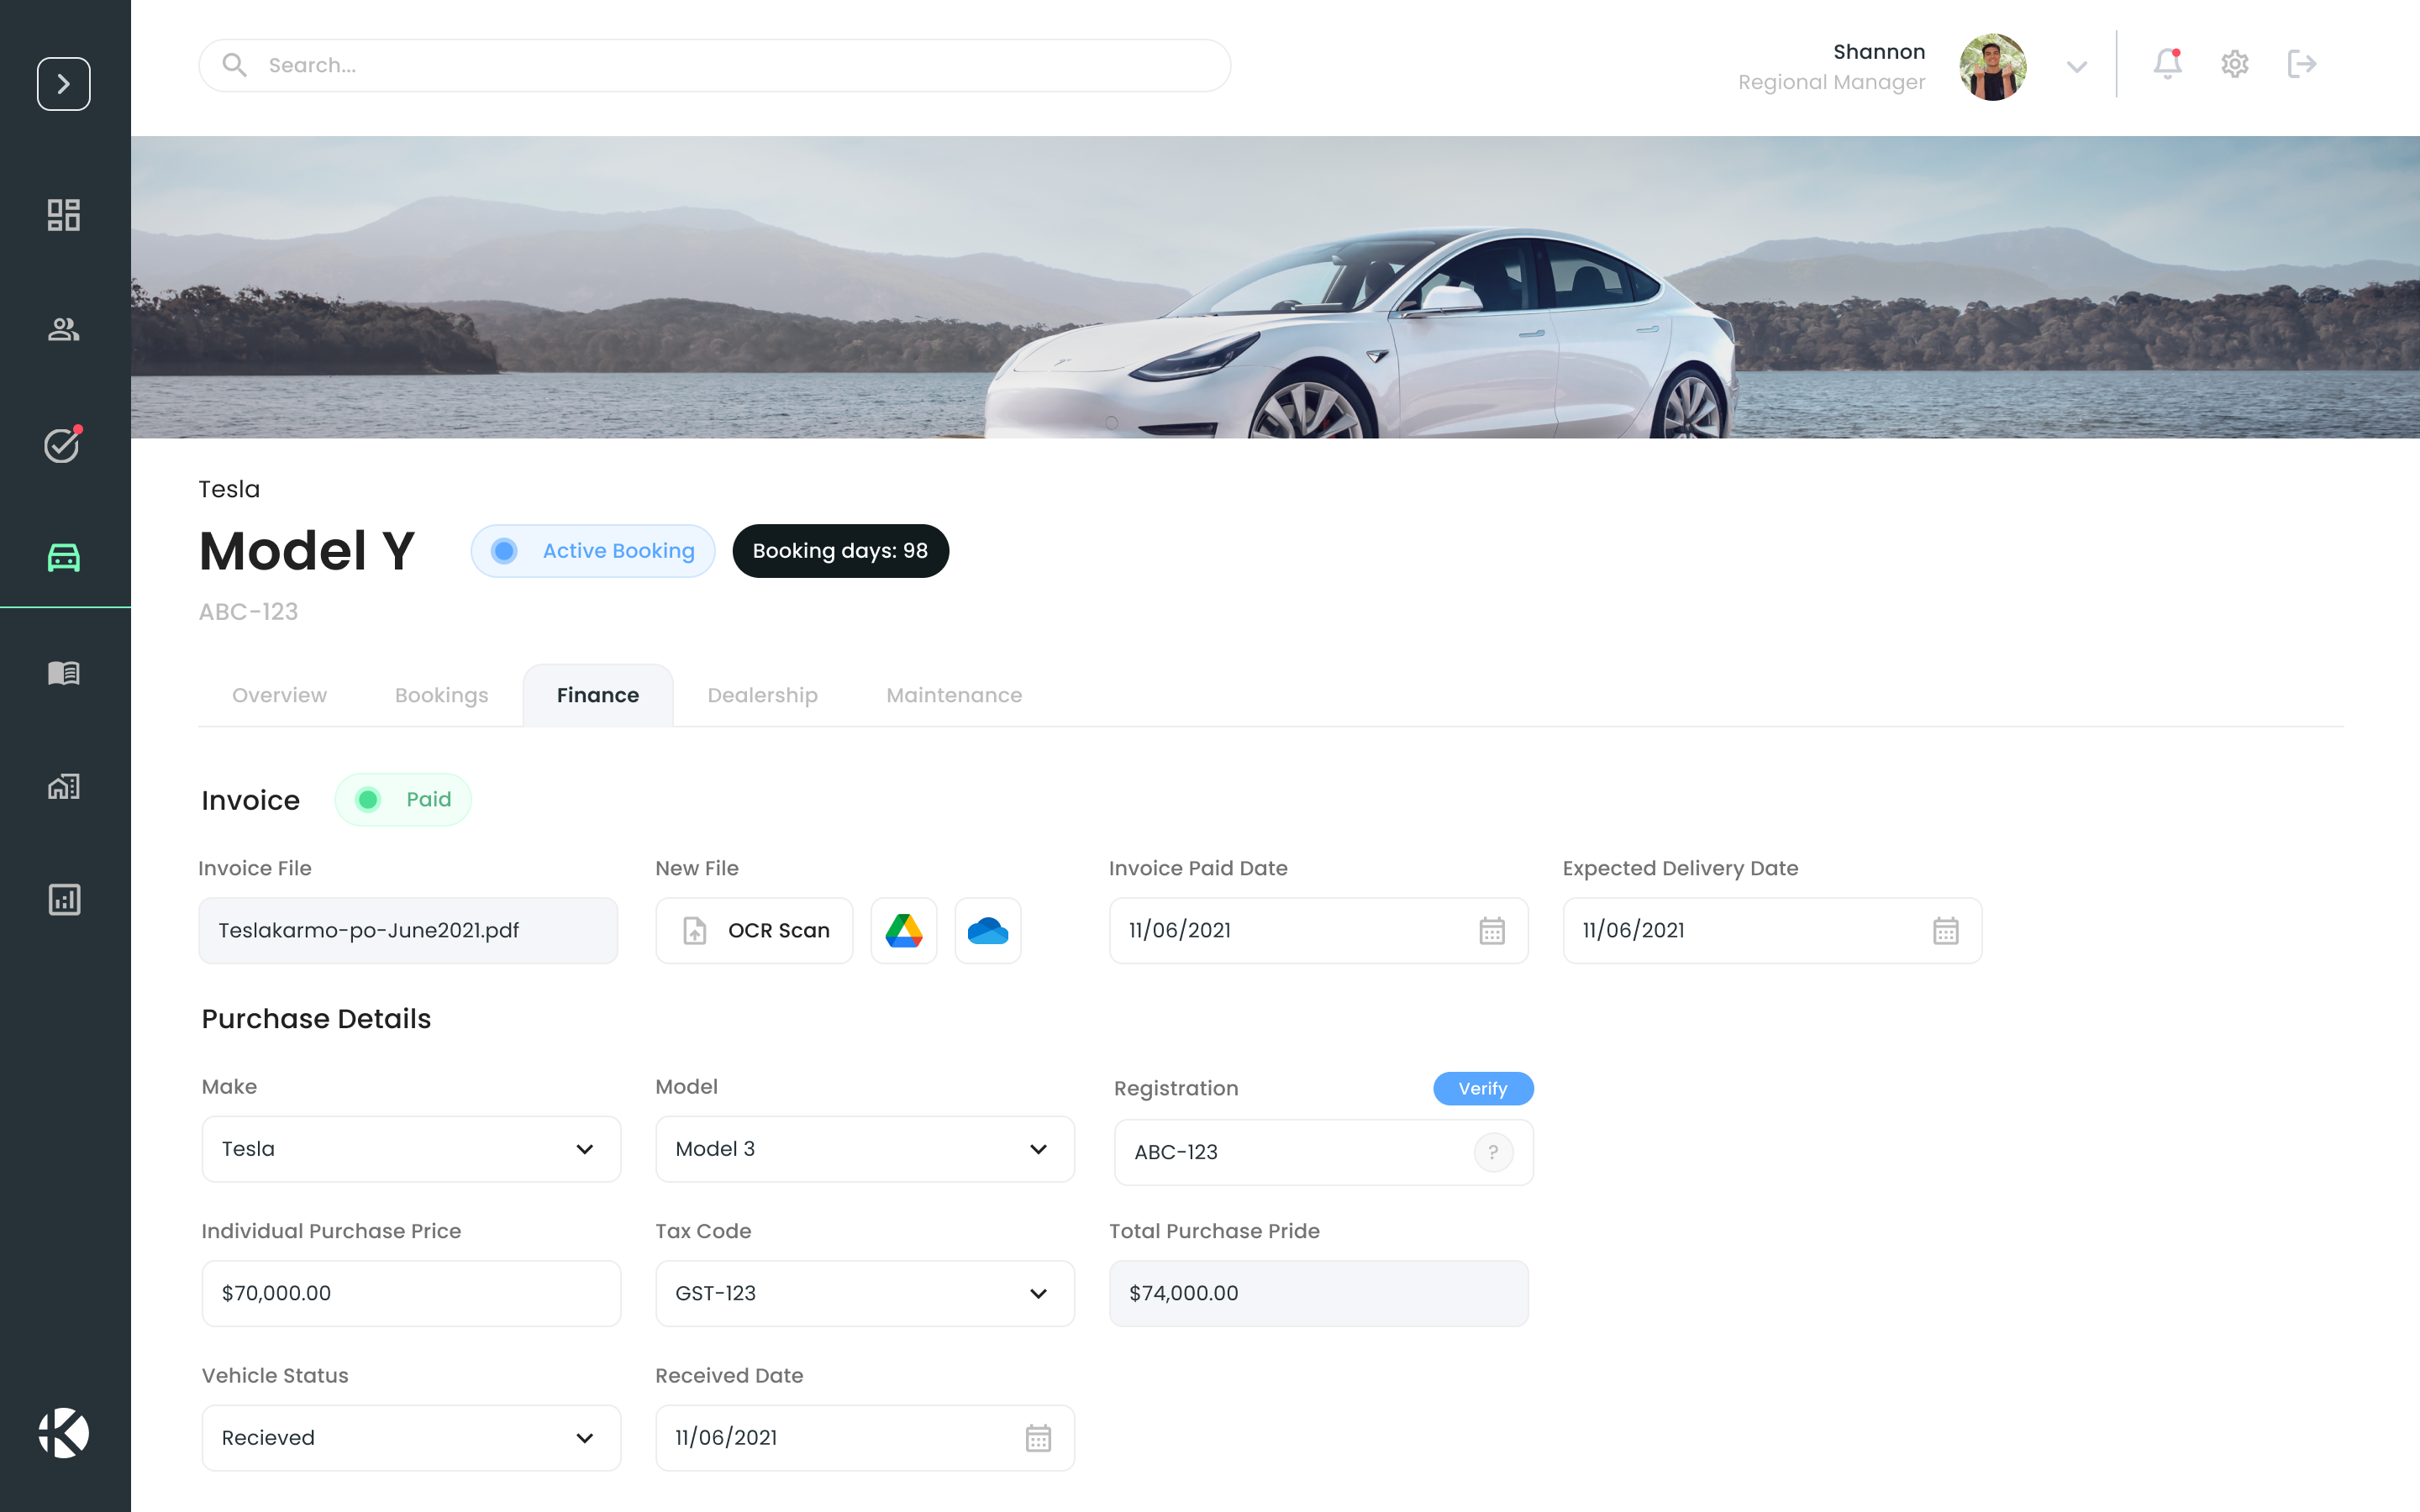Screen dimensions: 2420x1512
Task: Log out using the exit icon
Action: [2302, 64]
